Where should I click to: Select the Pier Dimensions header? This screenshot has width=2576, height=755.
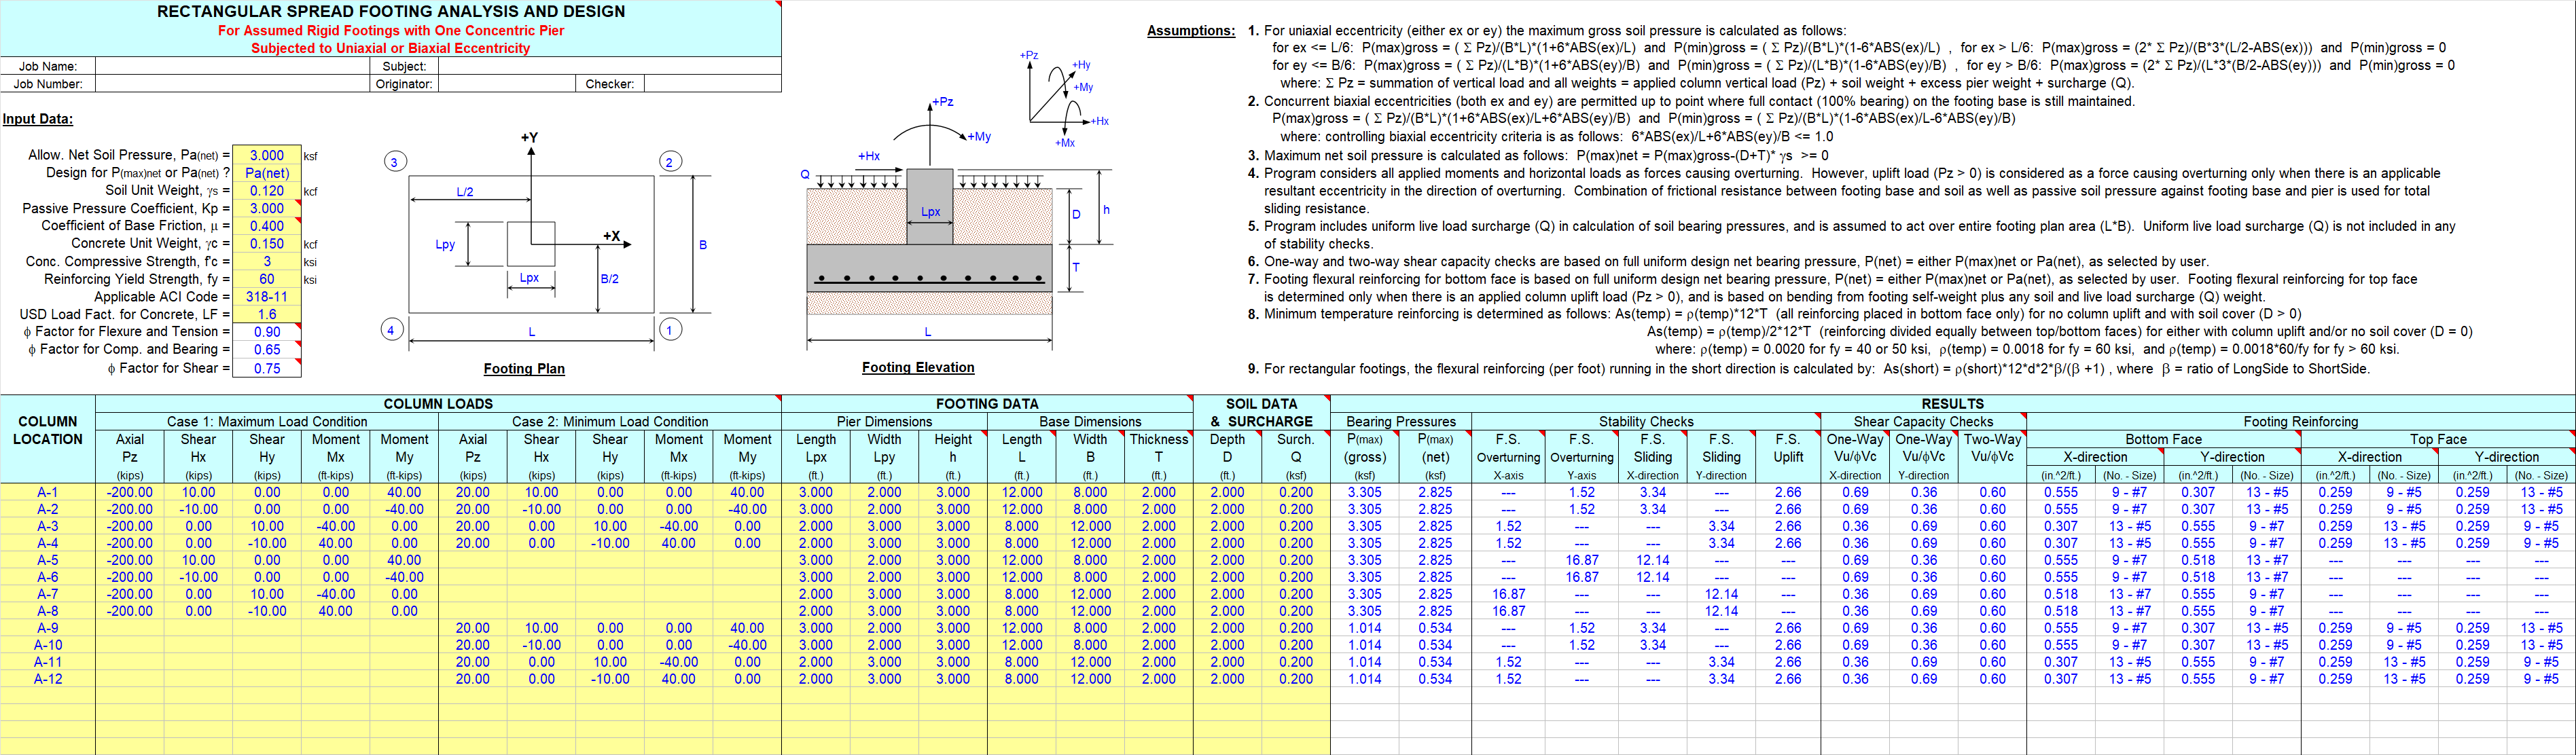pos(884,422)
